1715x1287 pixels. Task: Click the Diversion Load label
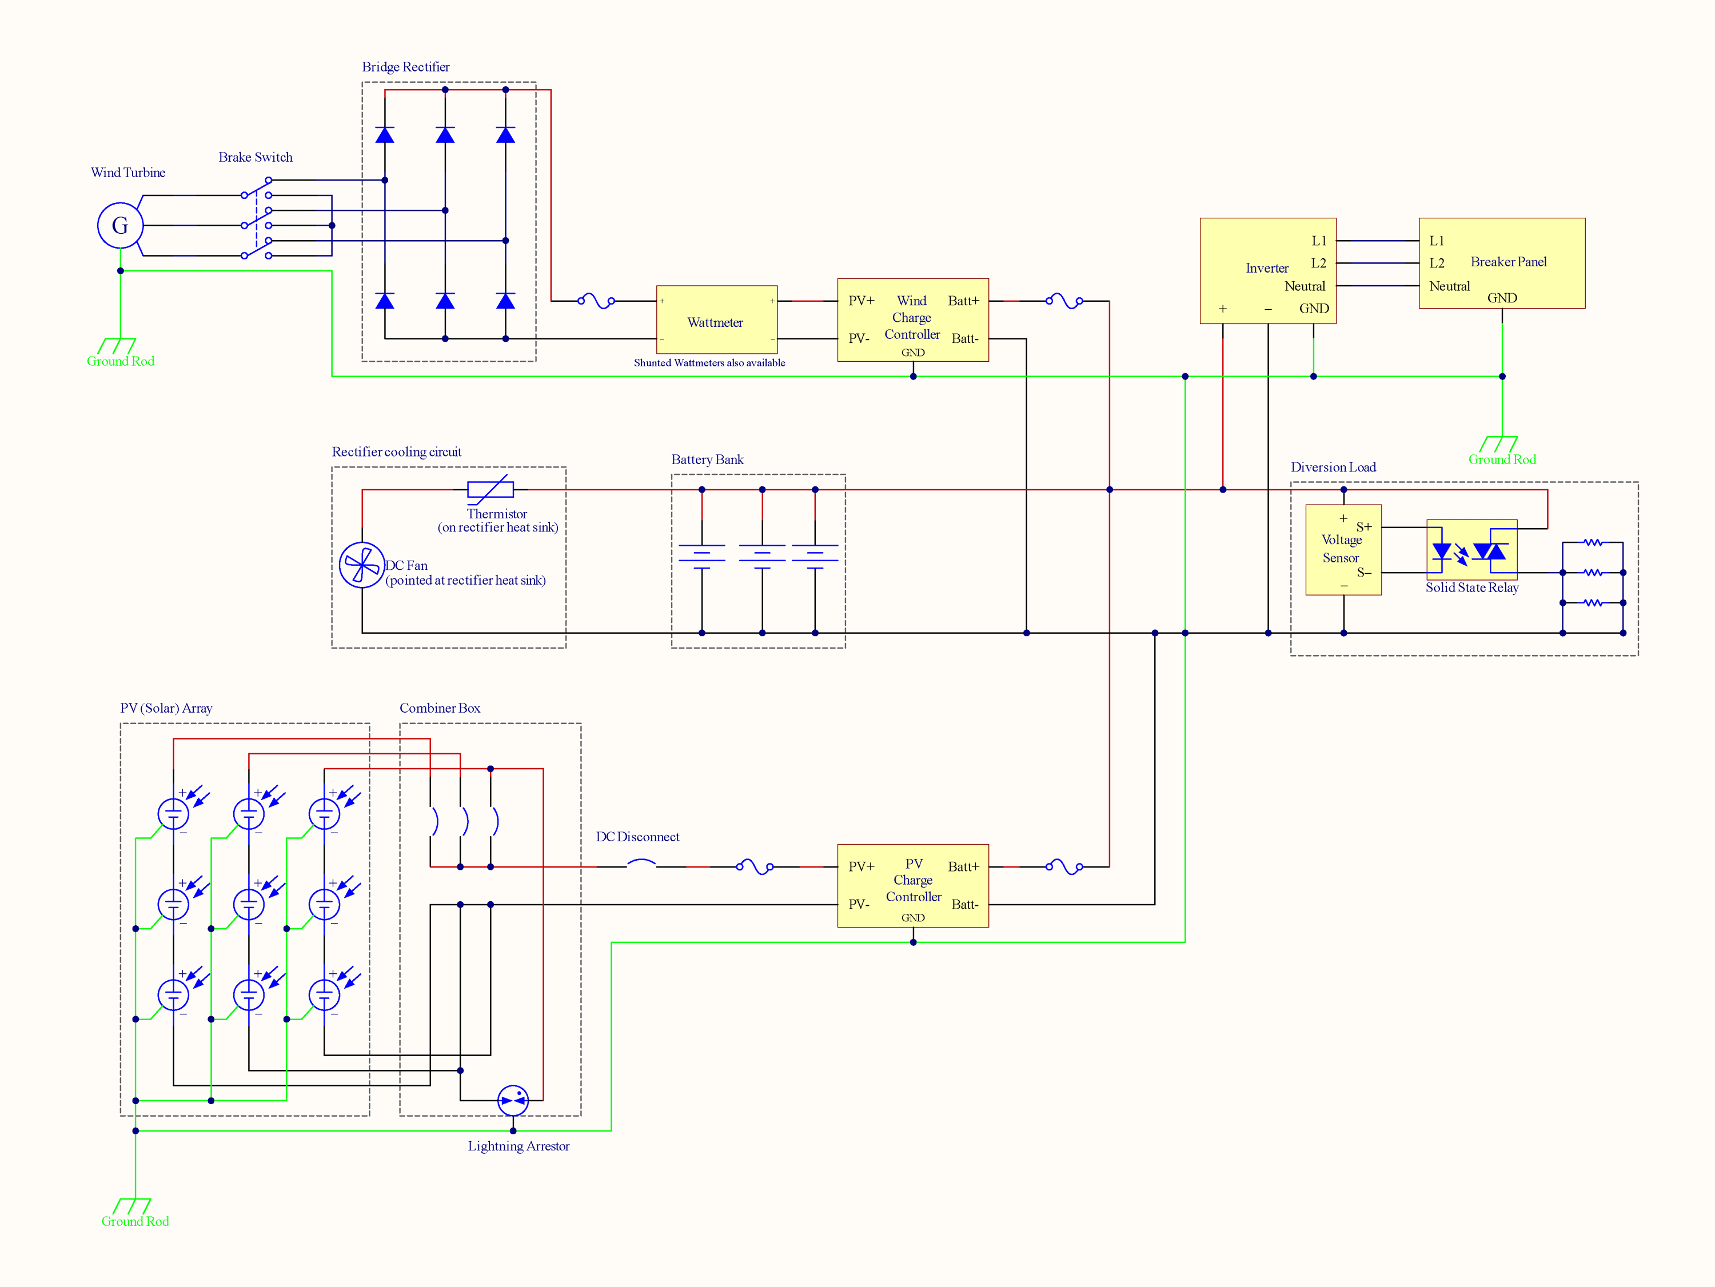(1333, 467)
